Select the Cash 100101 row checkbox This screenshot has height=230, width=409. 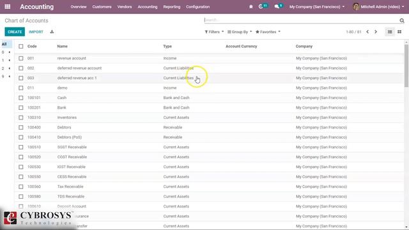21,98
